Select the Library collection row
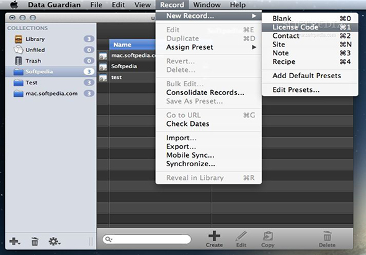This screenshot has width=366, height=255. click(x=51, y=39)
